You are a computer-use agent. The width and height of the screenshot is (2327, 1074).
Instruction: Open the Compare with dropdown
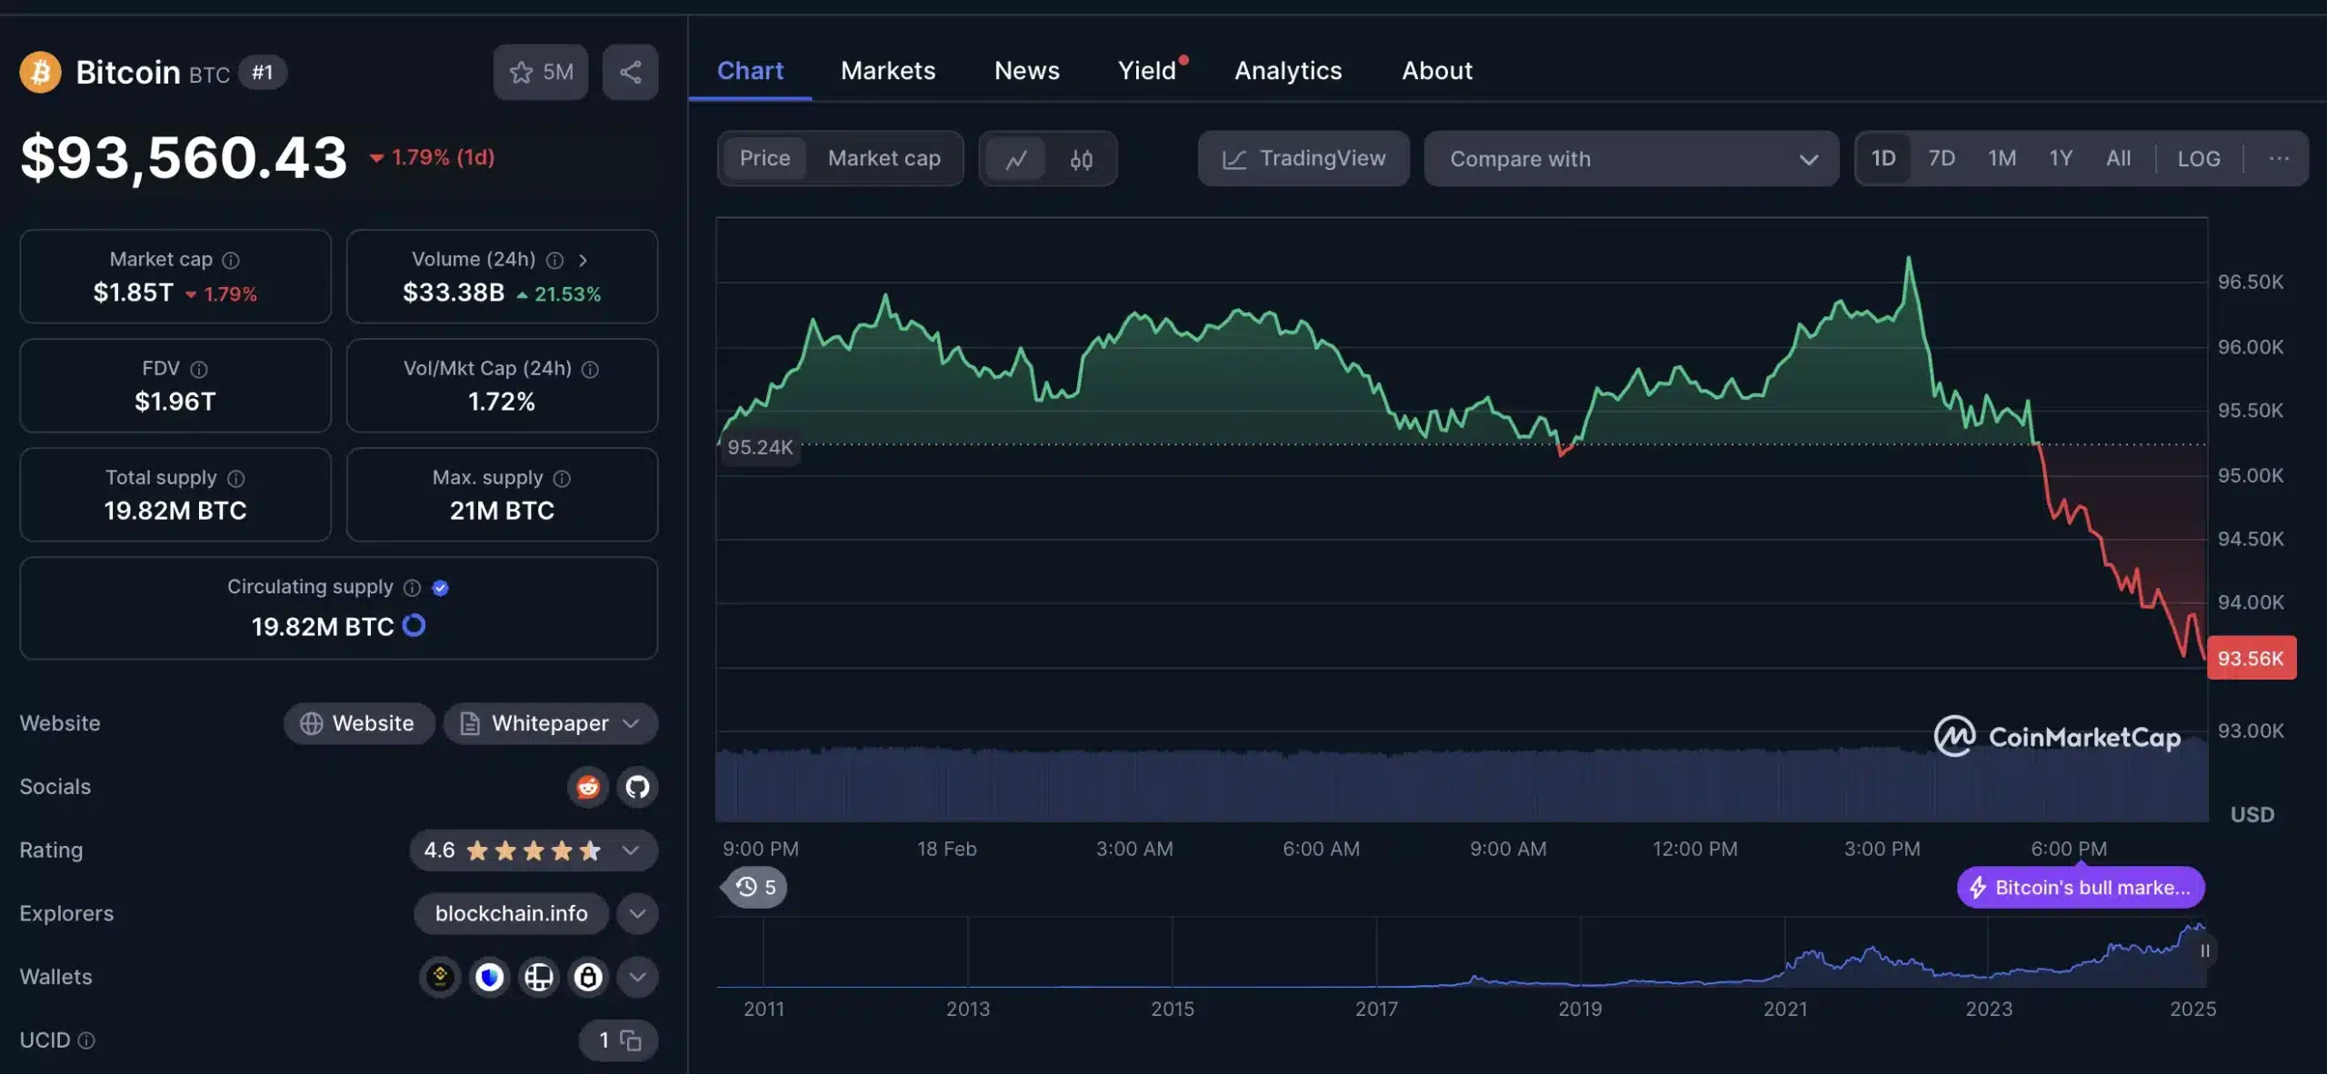[1632, 158]
